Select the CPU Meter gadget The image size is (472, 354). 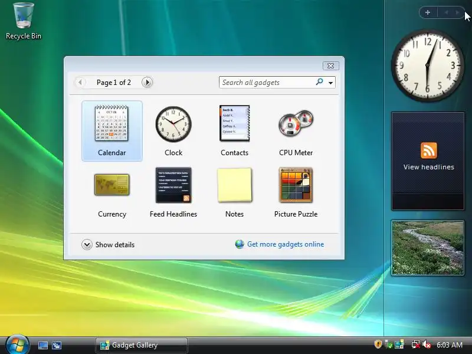click(x=296, y=131)
